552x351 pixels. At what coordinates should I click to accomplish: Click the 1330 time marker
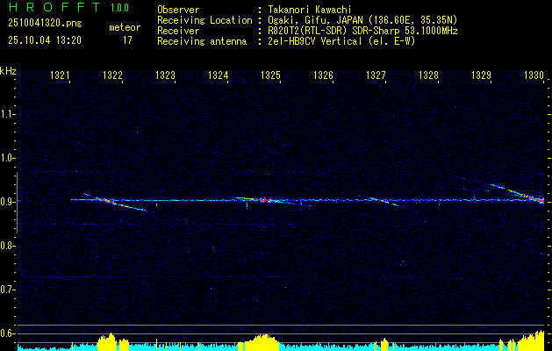[534, 76]
